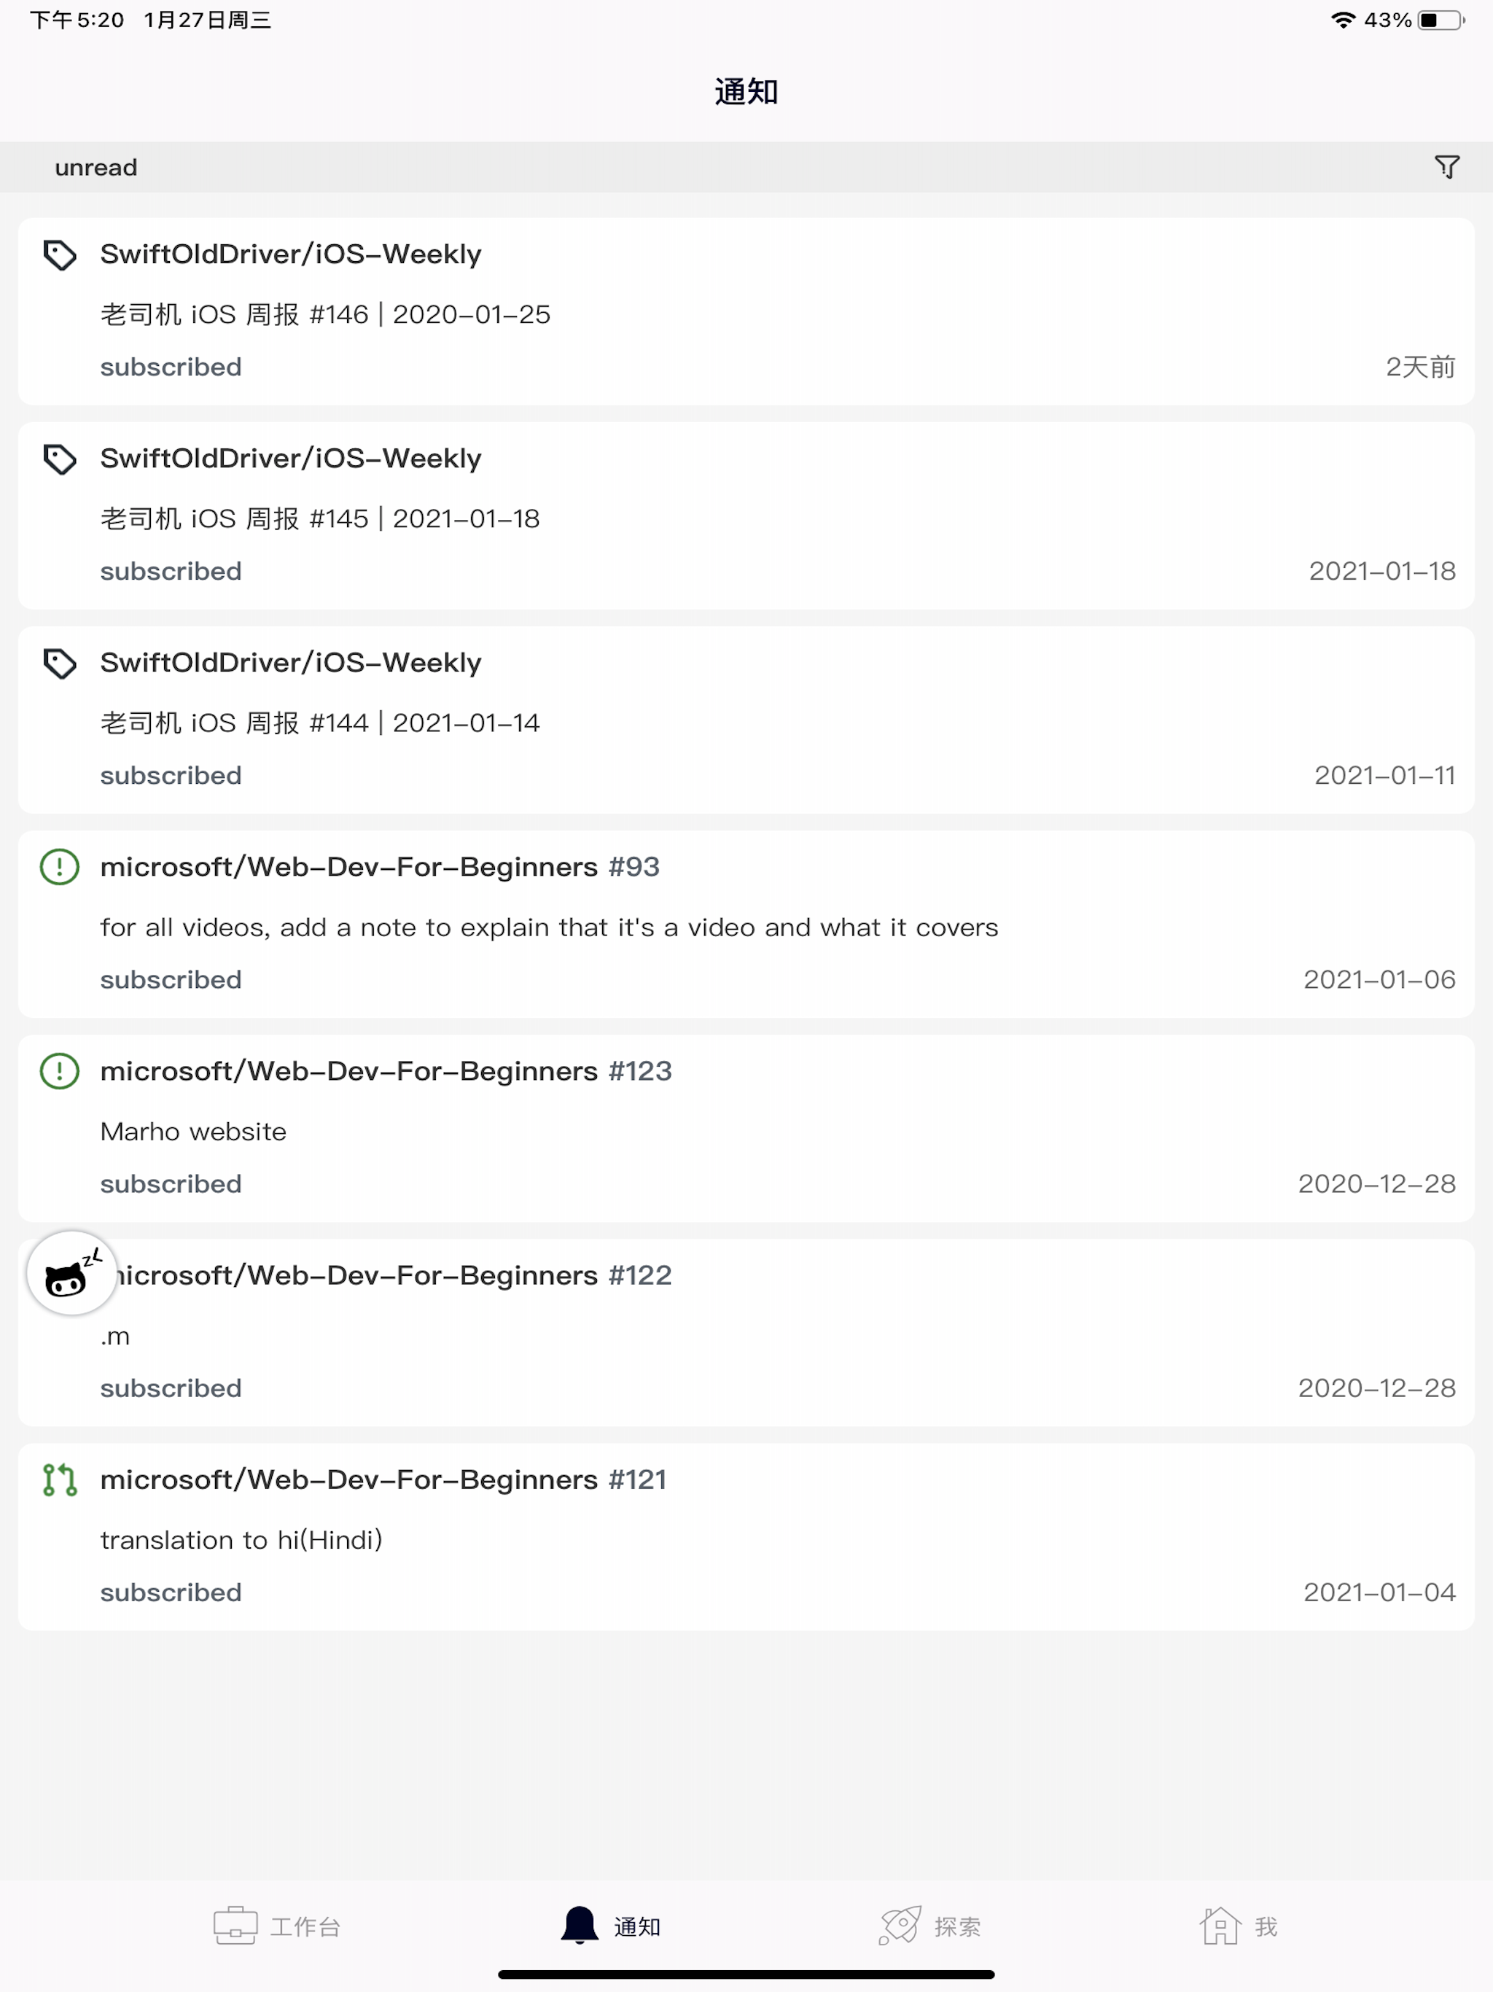Click the tag icon on iOS-Weekly #146 notification
This screenshot has height=1992, width=1493.
point(61,256)
